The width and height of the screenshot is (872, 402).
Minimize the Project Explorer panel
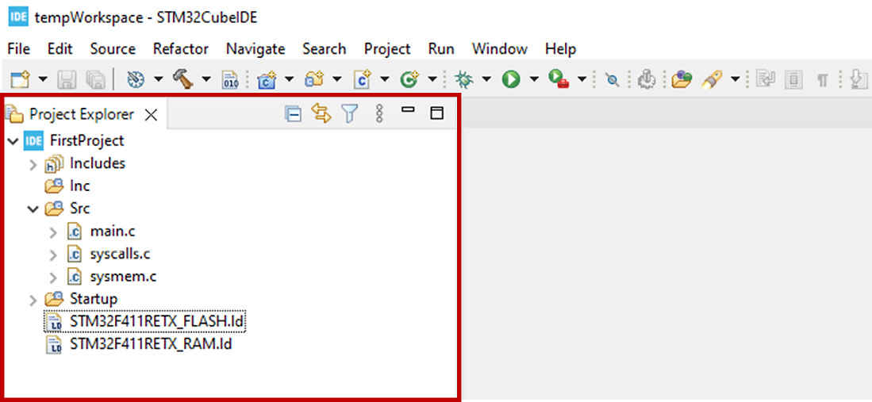tap(409, 110)
